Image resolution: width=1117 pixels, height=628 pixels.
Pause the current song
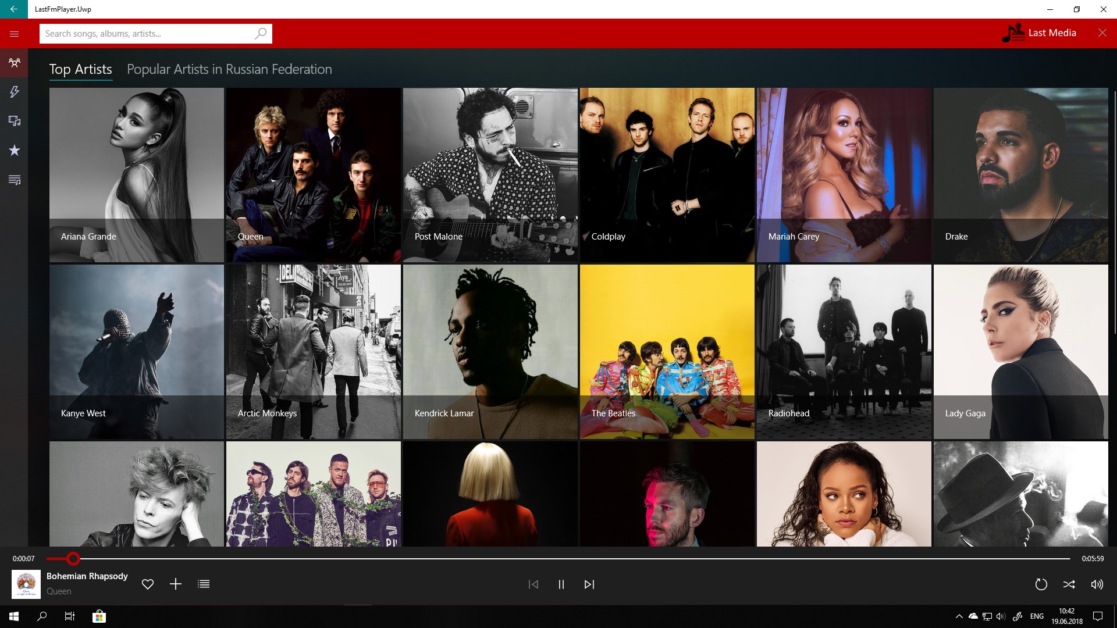(x=561, y=584)
